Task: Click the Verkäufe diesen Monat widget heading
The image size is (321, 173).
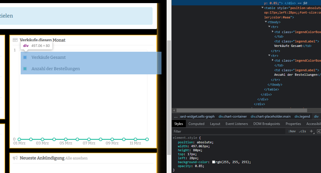Action: pos(42,40)
